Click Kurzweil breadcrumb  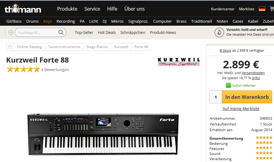coord(121,47)
